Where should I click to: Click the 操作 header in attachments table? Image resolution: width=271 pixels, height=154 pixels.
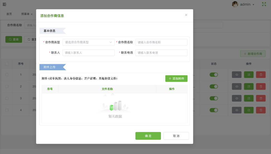coord(172,89)
